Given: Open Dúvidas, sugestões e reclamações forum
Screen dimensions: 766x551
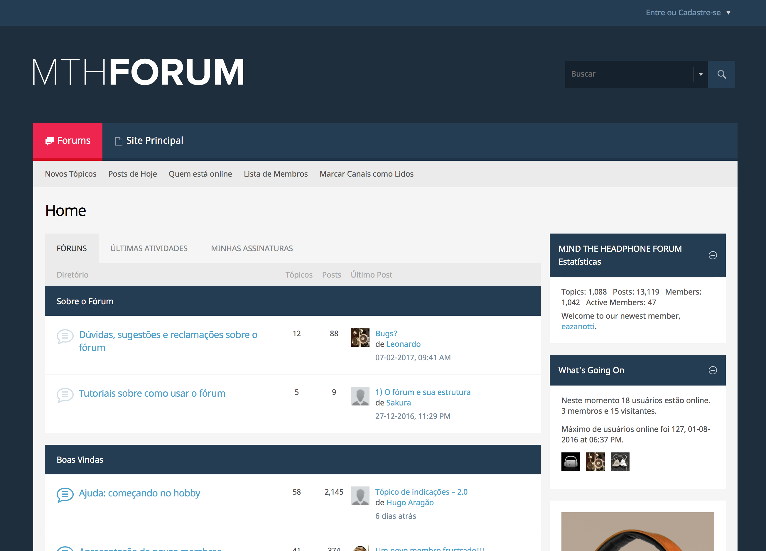Looking at the screenshot, I should 168,341.
